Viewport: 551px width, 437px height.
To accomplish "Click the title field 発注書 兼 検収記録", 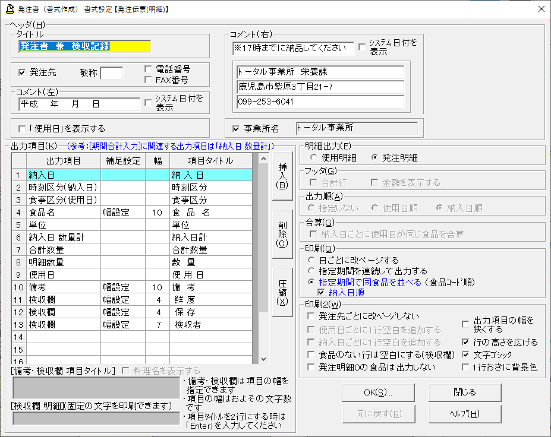I will 84,46.
